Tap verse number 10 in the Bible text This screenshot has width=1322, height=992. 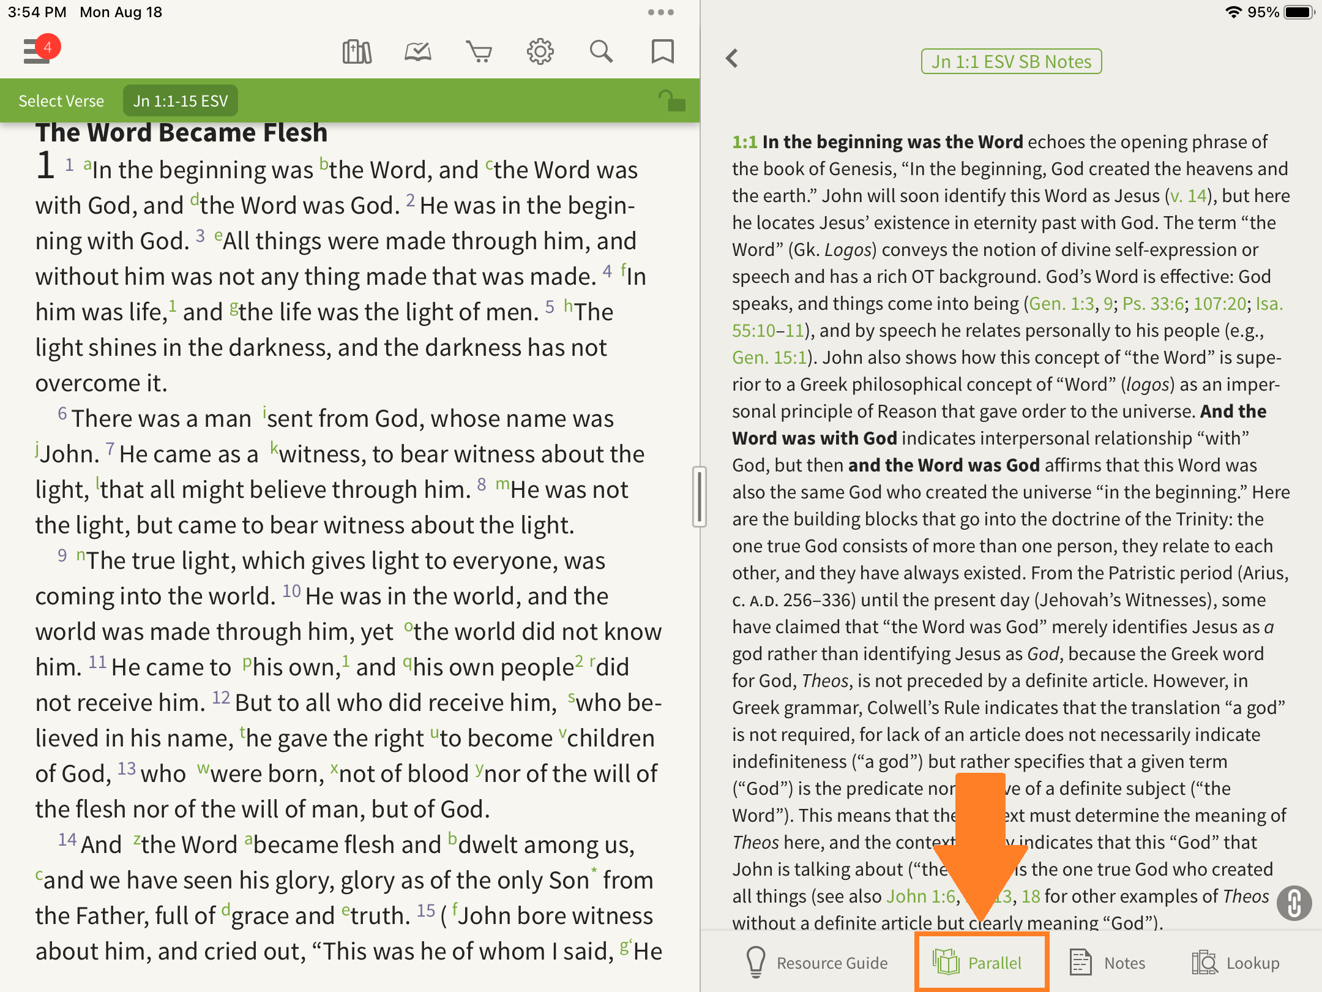(291, 591)
